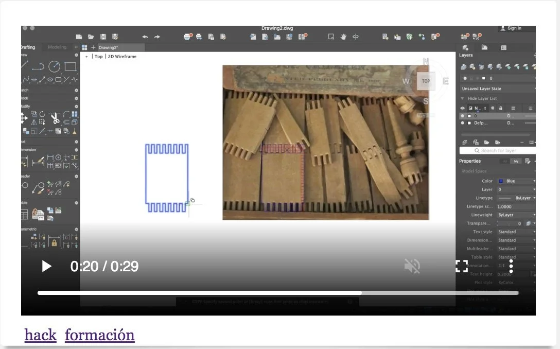This screenshot has width=560, height=349.
Task: Focus the Search for layer field
Action: (498, 151)
